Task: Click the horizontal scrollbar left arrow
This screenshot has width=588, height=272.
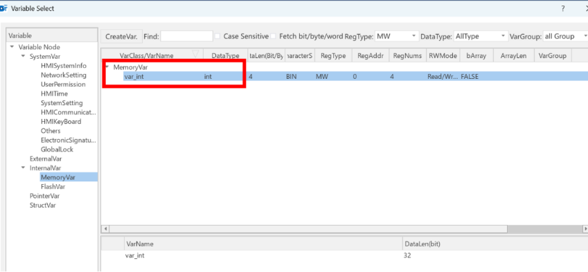Action: click(105, 228)
